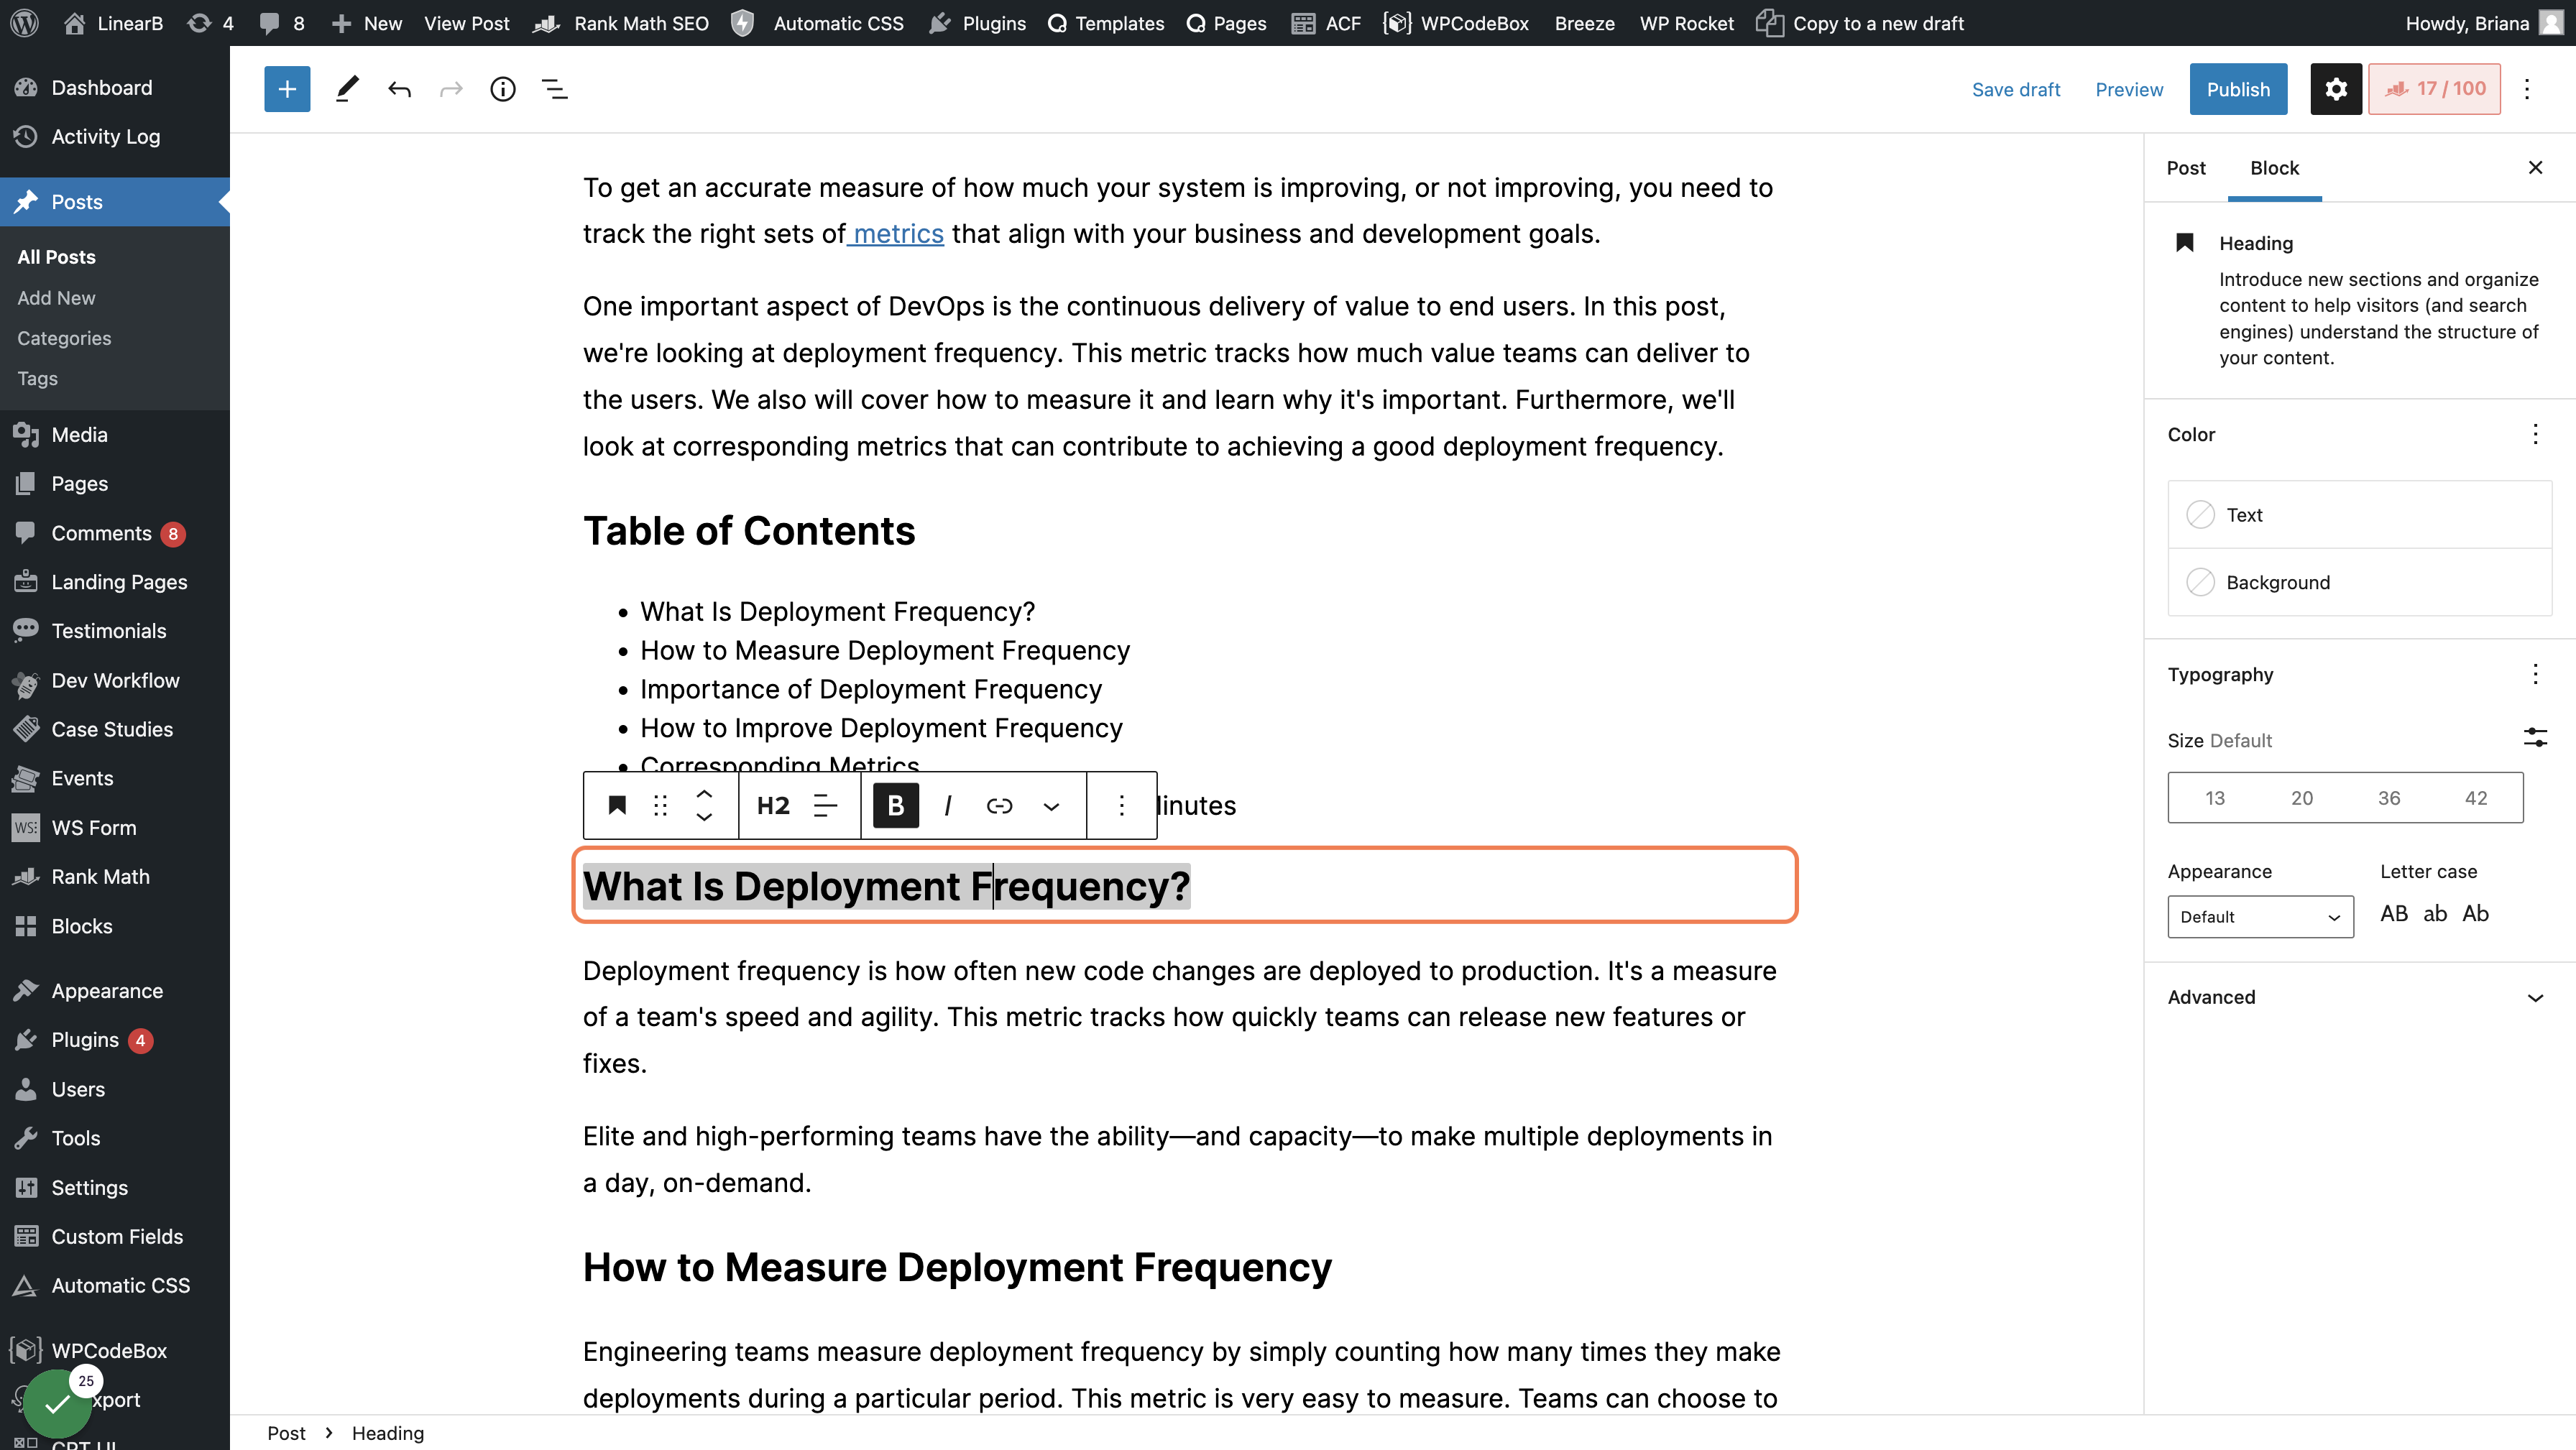The image size is (2576, 1450).
Task: Toggle the Settings gear sidebar button
Action: pos(2336,89)
